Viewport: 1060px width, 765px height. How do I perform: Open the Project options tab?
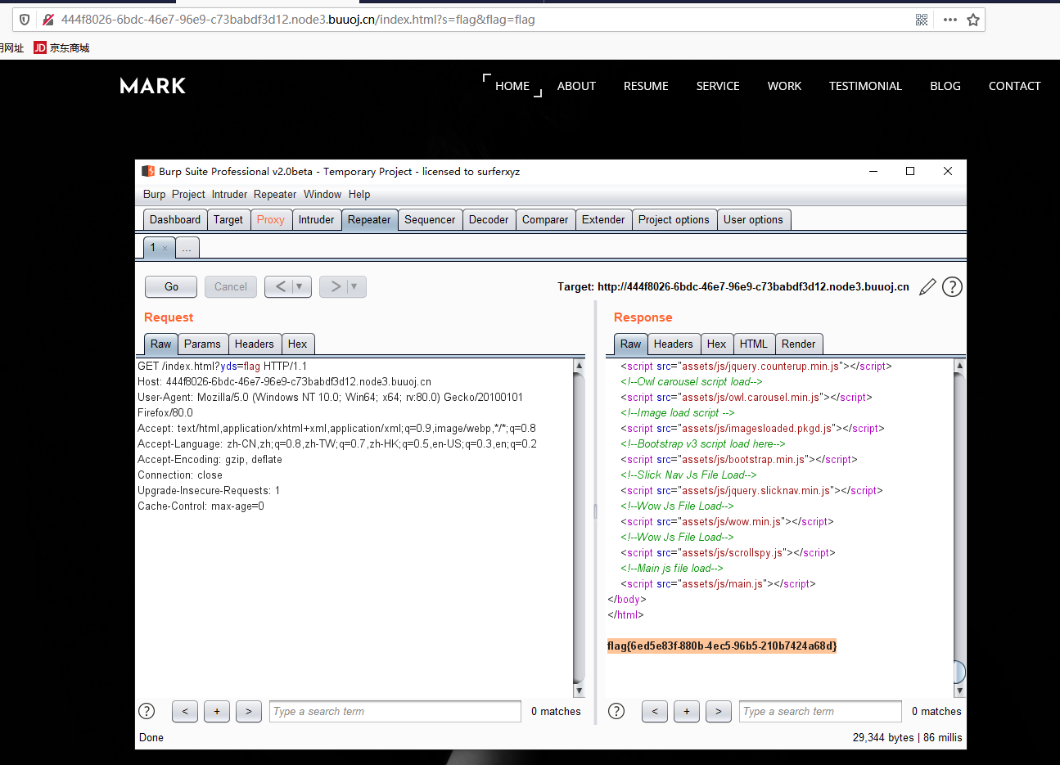[x=674, y=219]
